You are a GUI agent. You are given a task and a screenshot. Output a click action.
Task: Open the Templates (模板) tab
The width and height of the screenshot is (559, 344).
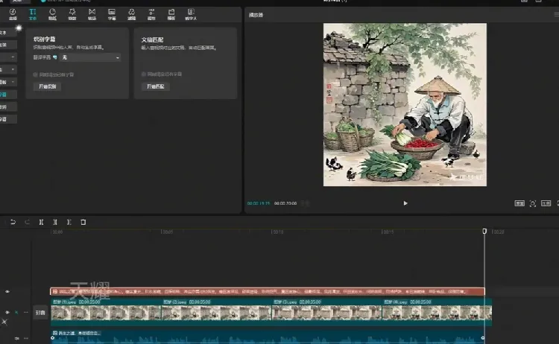coord(171,14)
